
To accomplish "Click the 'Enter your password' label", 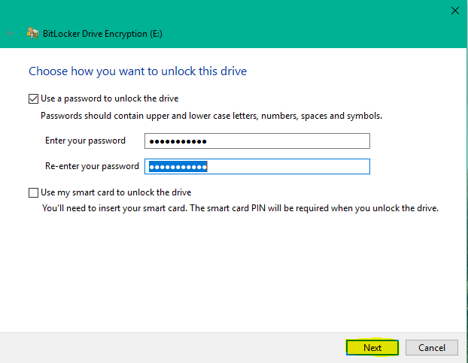I will tap(85, 141).
